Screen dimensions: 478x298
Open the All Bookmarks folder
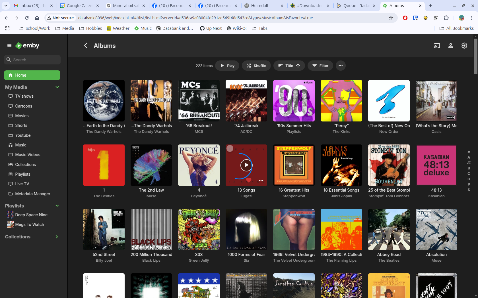click(456, 28)
